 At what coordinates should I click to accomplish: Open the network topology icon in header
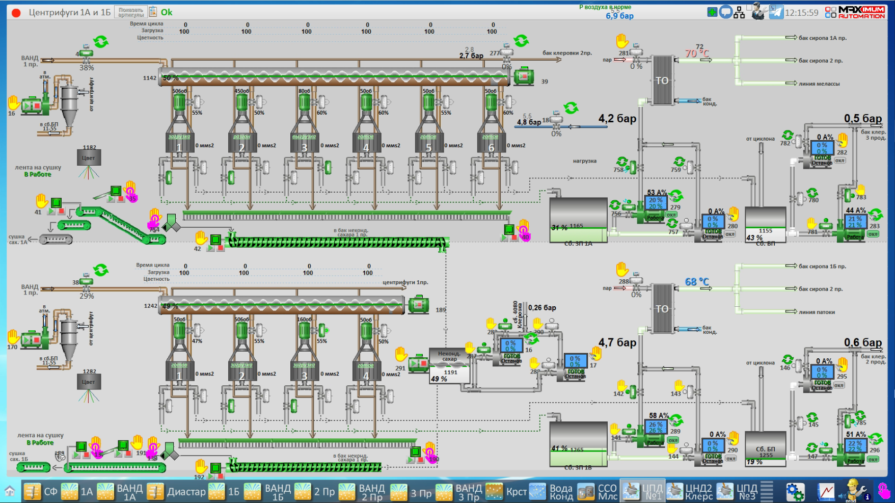[740, 13]
